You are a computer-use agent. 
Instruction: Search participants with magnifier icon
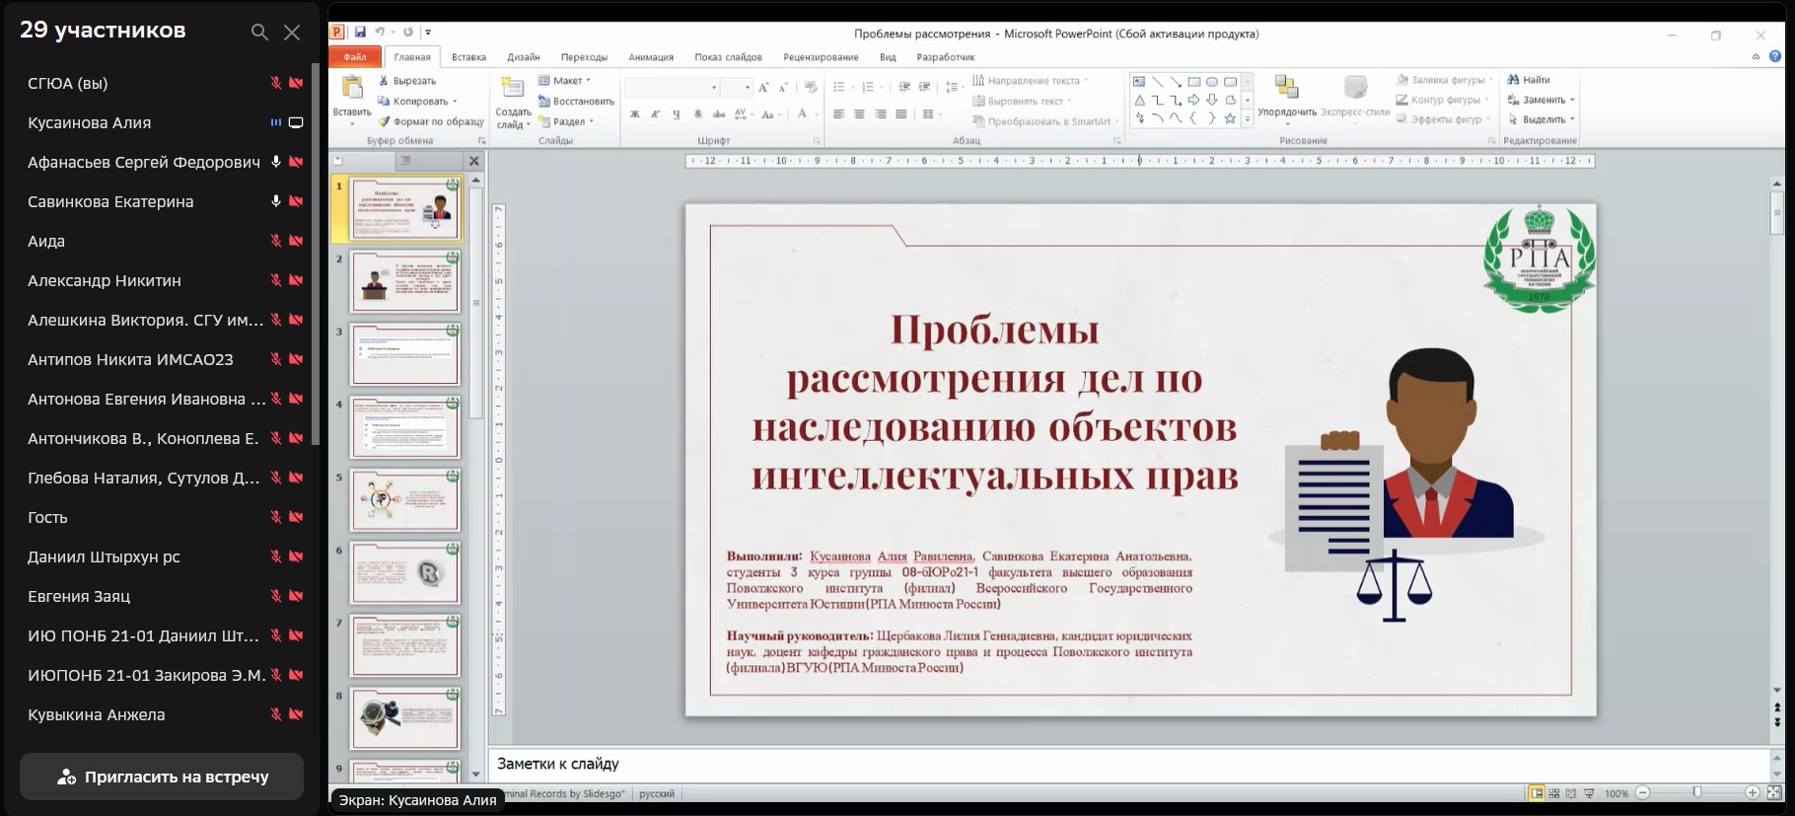[x=259, y=33]
